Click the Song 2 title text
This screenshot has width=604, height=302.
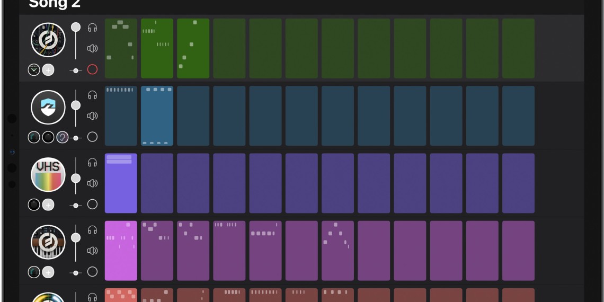[x=55, y=4]
